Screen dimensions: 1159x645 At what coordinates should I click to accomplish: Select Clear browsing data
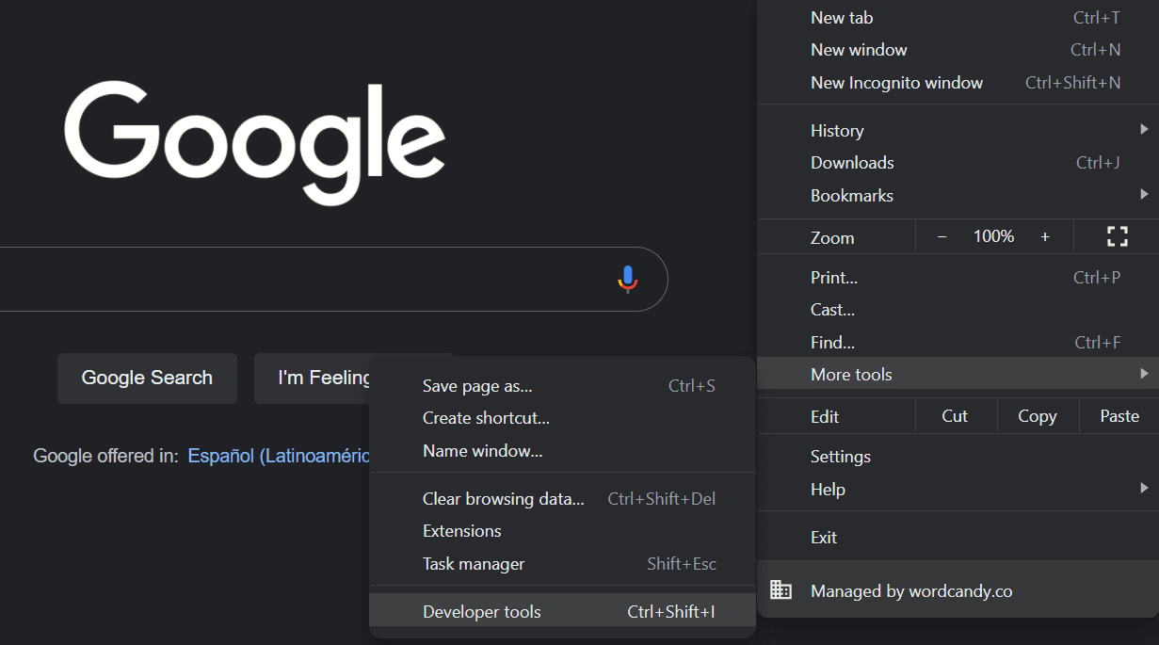tap(503, 498)
